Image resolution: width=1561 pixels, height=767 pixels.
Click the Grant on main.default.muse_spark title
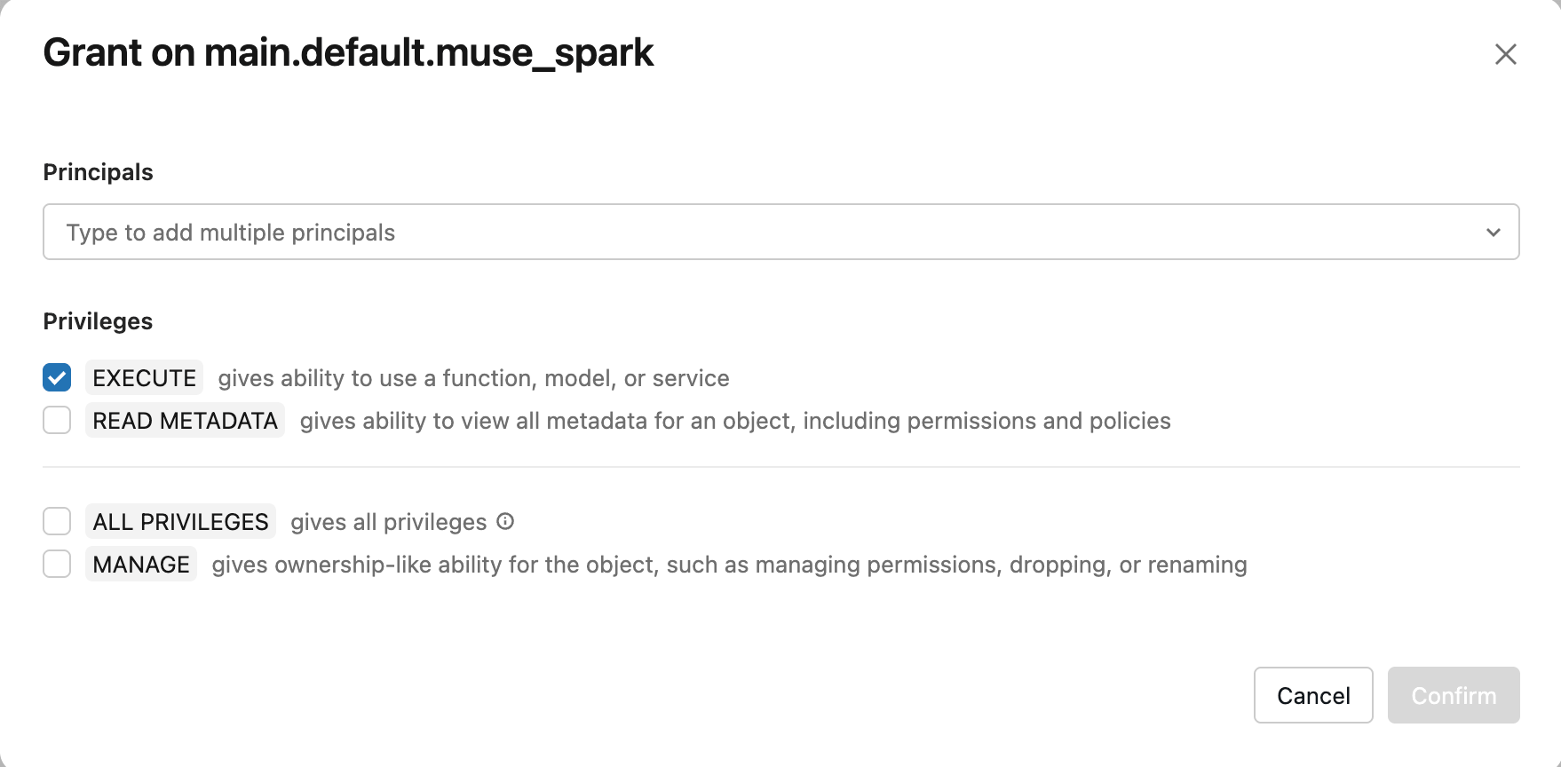pos(348,53)
